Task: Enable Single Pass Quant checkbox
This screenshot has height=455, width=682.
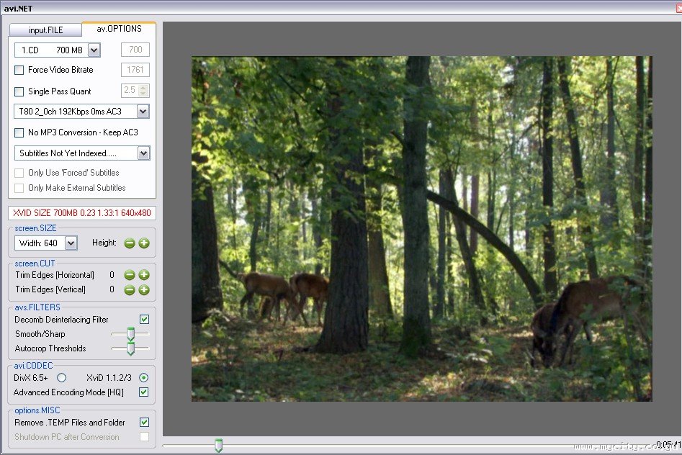Action: click(19, 91)
